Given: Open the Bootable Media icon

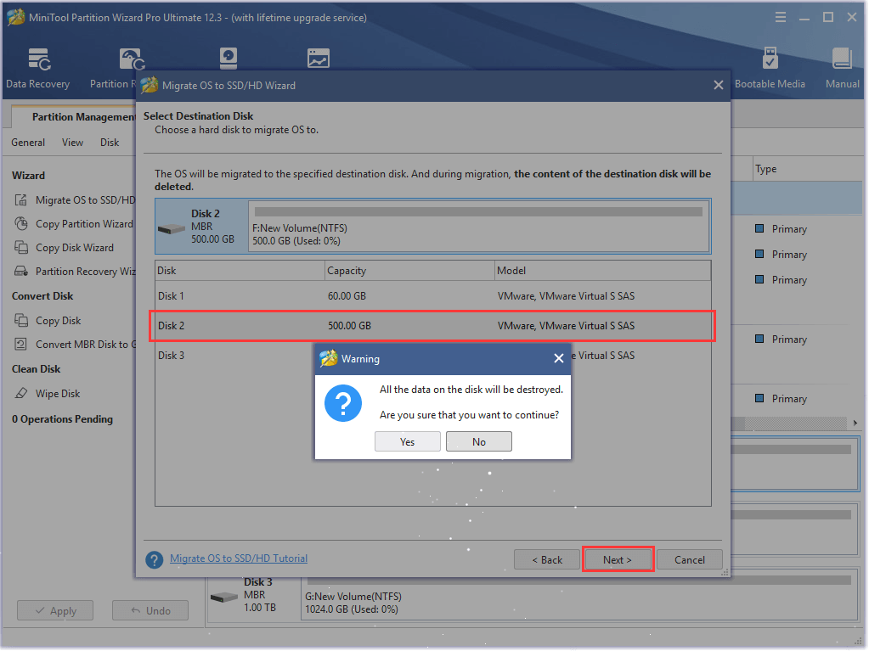Looking at the screenshot, I should click(770, 58).
